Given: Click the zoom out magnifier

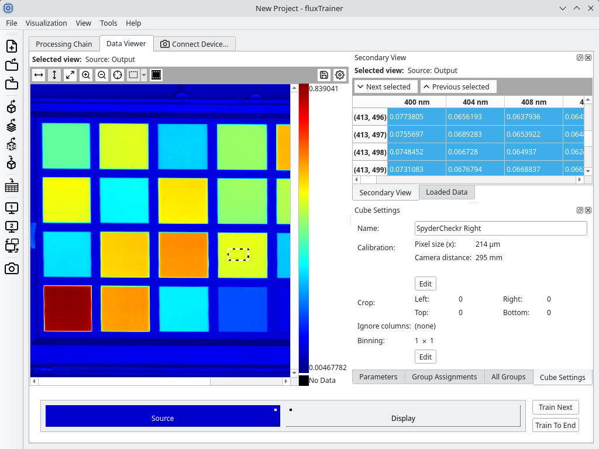Looking at the screenshot, I should [x=102, y=75].
